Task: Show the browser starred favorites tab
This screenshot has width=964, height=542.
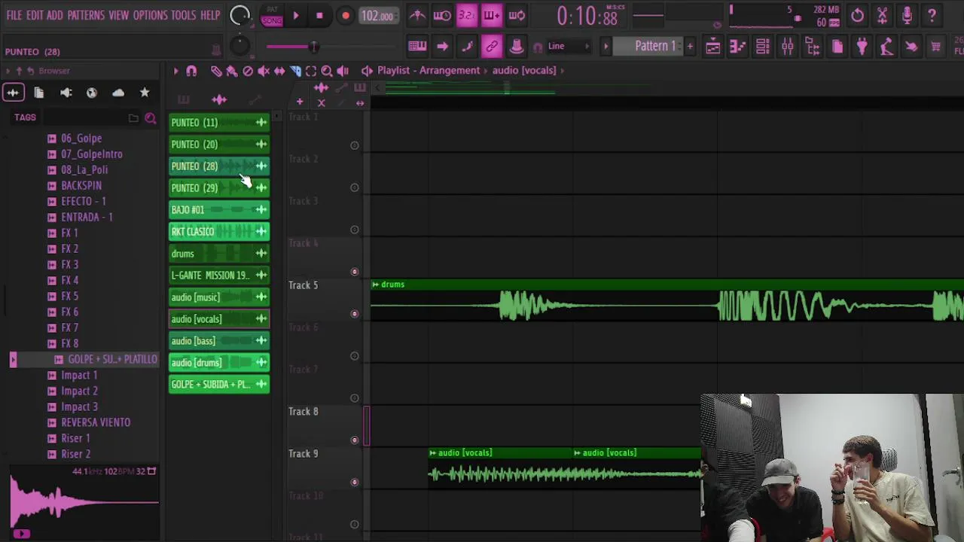Action: click(145, 93)
